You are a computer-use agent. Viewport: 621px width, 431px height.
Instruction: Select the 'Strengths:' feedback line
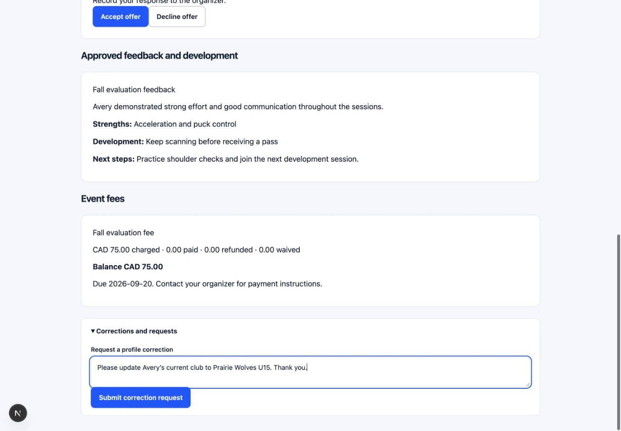(165, 124)
